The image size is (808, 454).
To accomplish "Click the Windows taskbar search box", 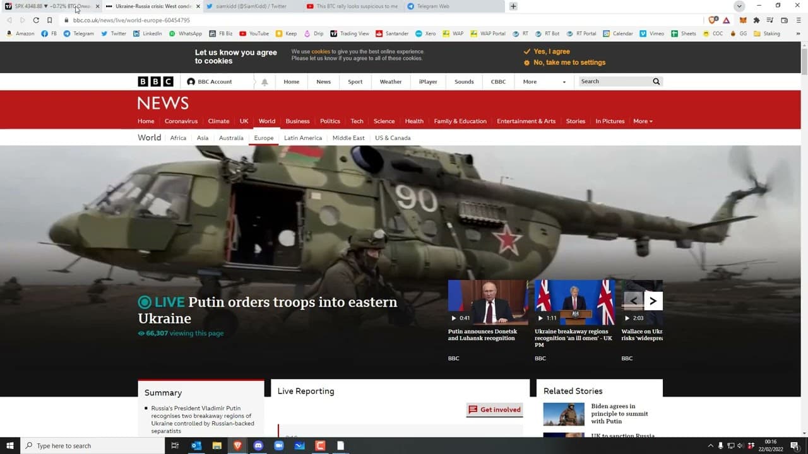I will pos(93,446).
